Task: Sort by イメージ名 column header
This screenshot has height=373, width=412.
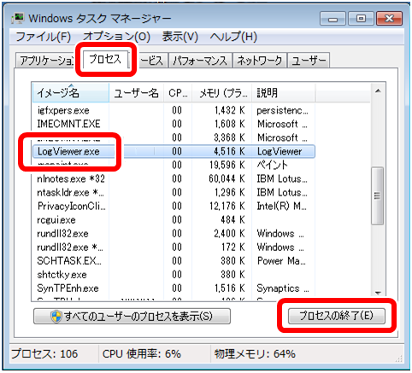Action: (x=71, y=92)
